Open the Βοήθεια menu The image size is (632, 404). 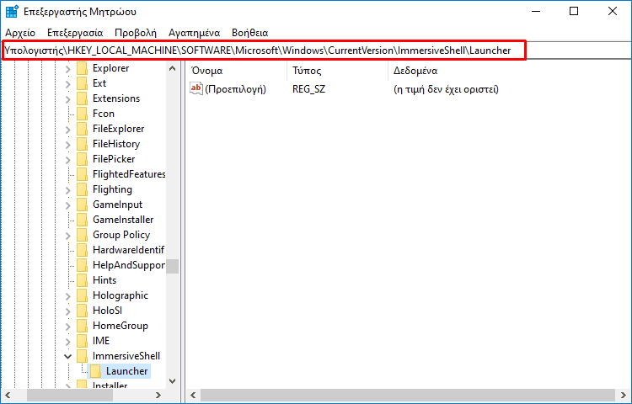pyautogui.click(x=250, y=33)
